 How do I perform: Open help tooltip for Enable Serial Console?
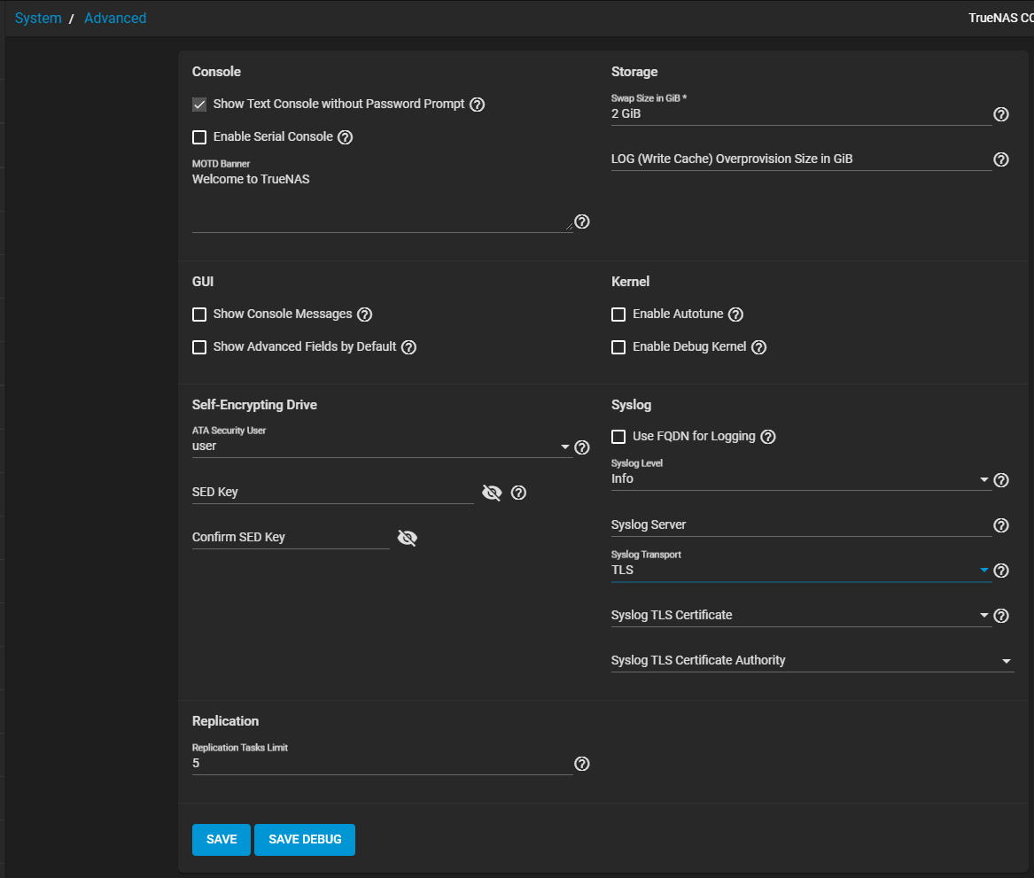(x=346, y=137)
